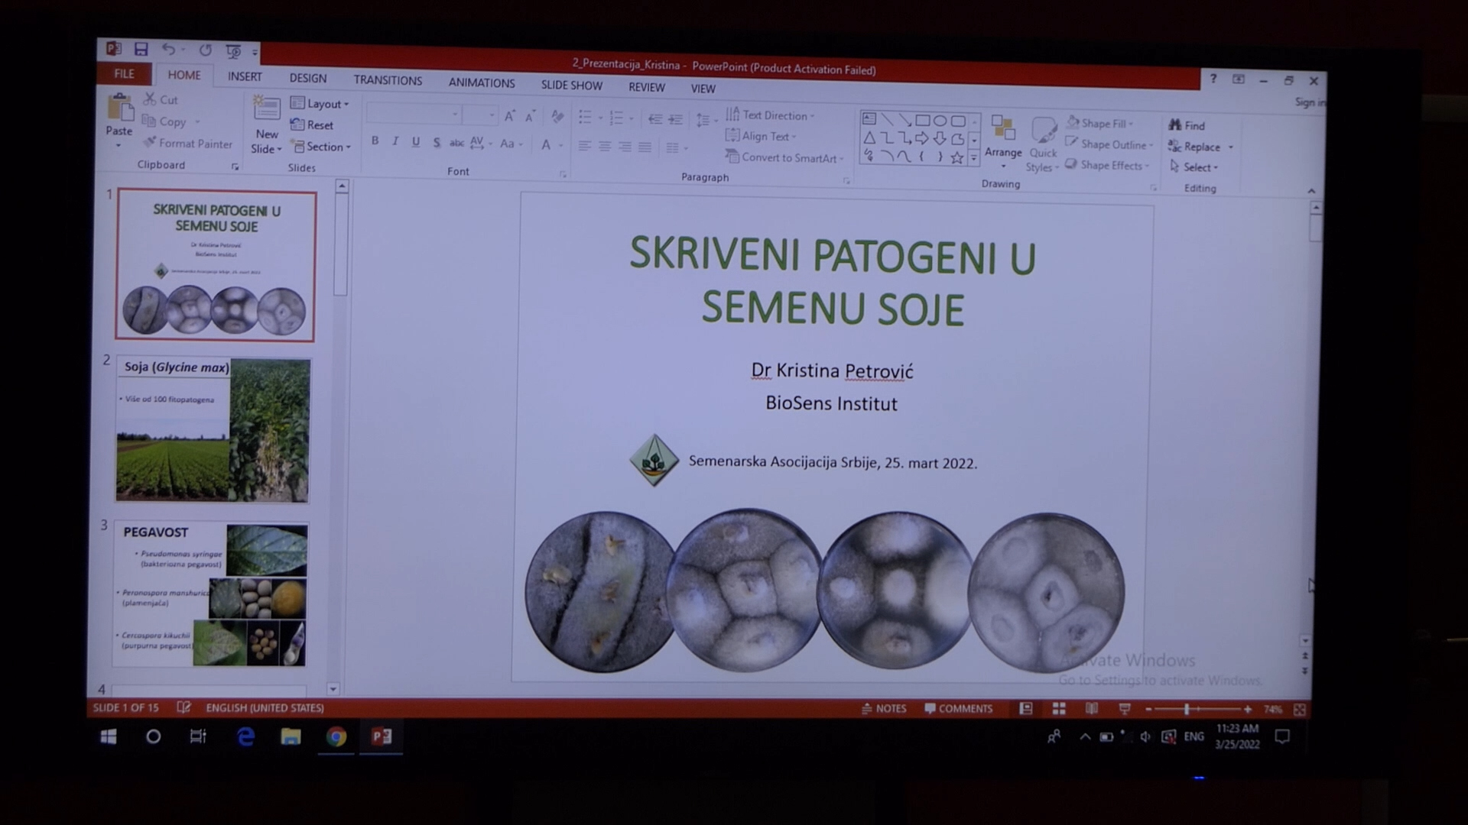Screen dimensions: 1468x825
Task: Justify text in Paragraph group
Action: (645, 147)
